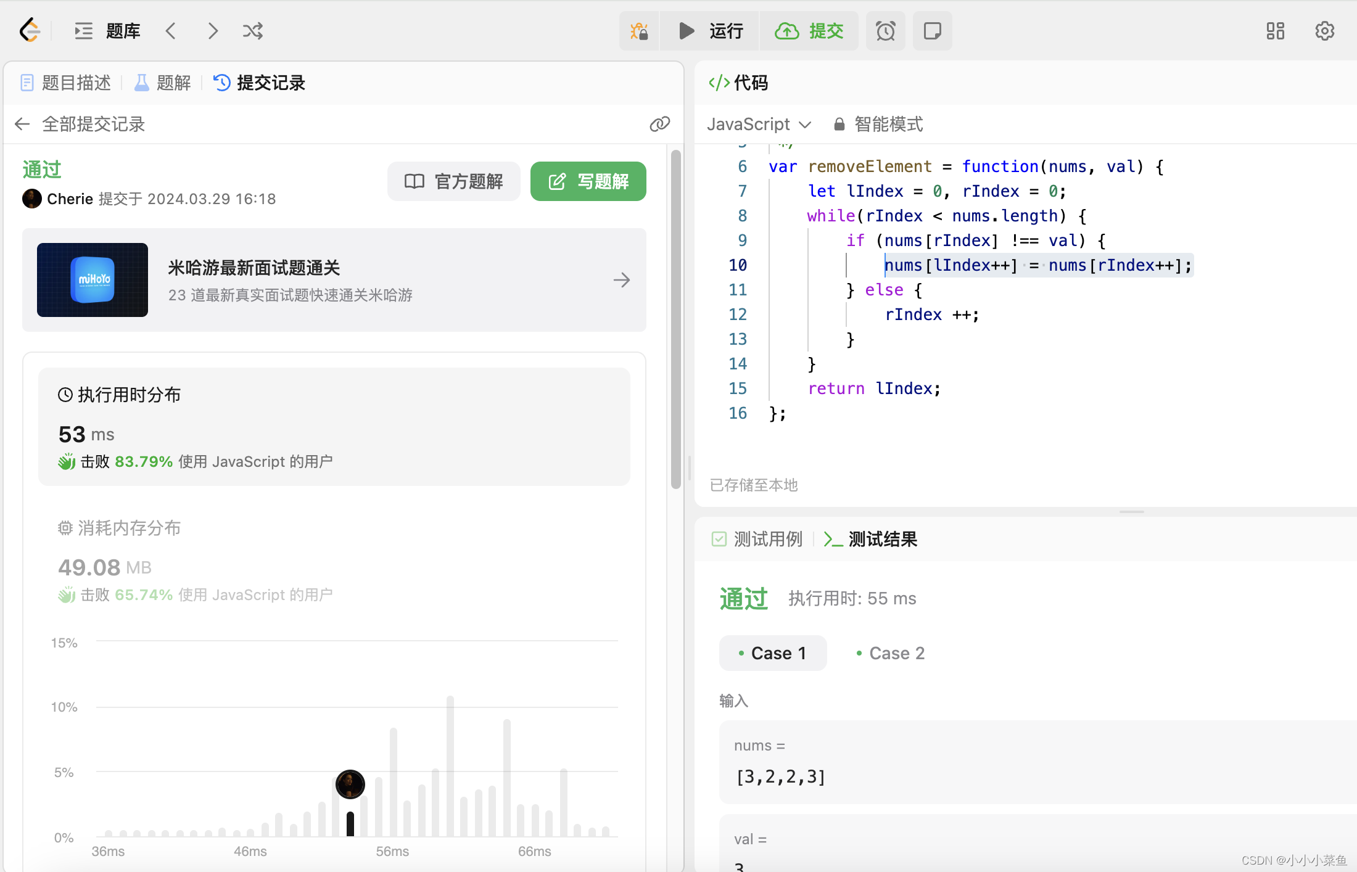Click the 'var removeElement' code line
Image resolution: width=1357 pixels, height=872 pixels.
tap(966, 167)
